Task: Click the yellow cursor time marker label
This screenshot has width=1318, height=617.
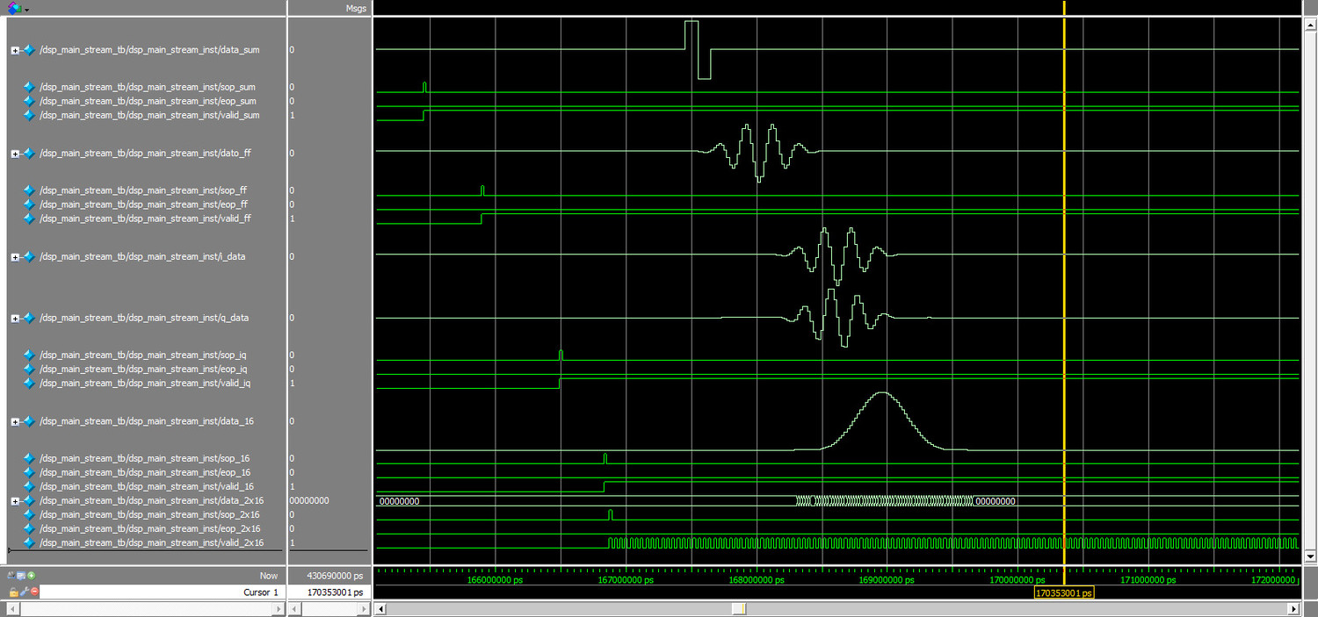Action: click(x=1064, y=593)
